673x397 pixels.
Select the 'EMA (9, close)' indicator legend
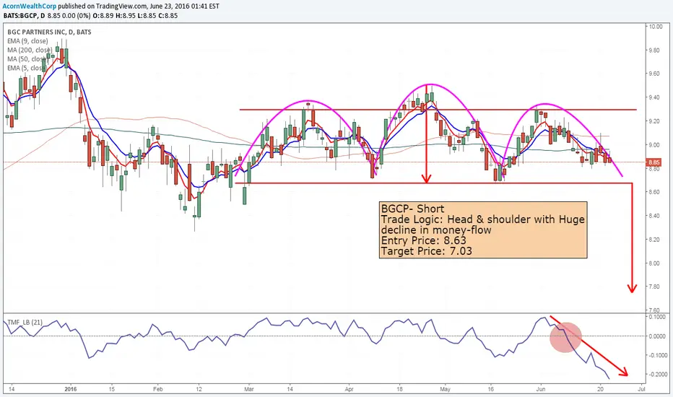point(27,41)
